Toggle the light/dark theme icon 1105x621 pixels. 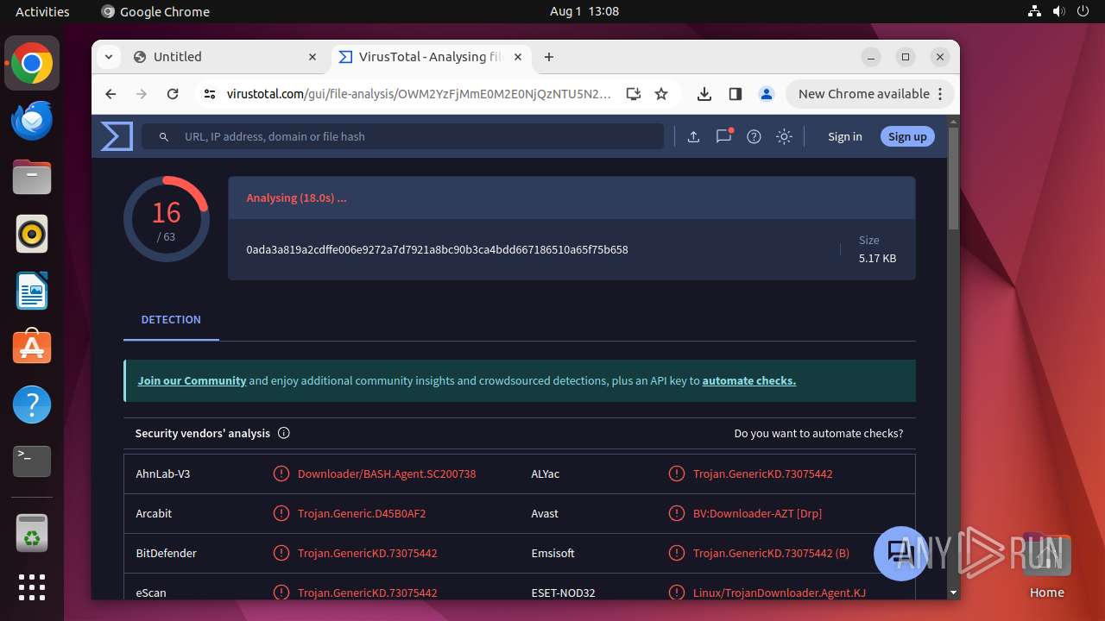[x=784, y=136]
